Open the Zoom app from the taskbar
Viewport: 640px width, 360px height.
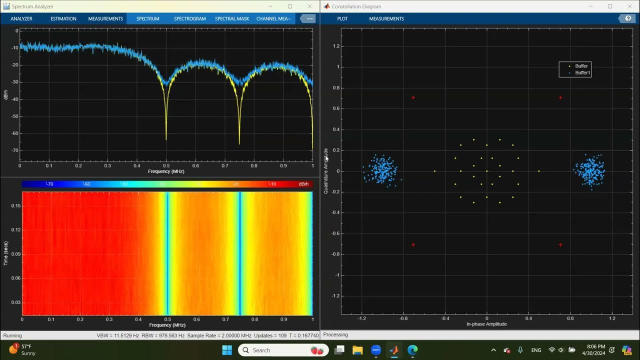tap(376, 350)
